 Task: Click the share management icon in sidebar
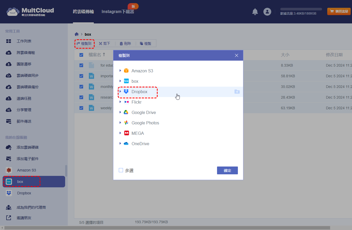(x=9, y=110)
